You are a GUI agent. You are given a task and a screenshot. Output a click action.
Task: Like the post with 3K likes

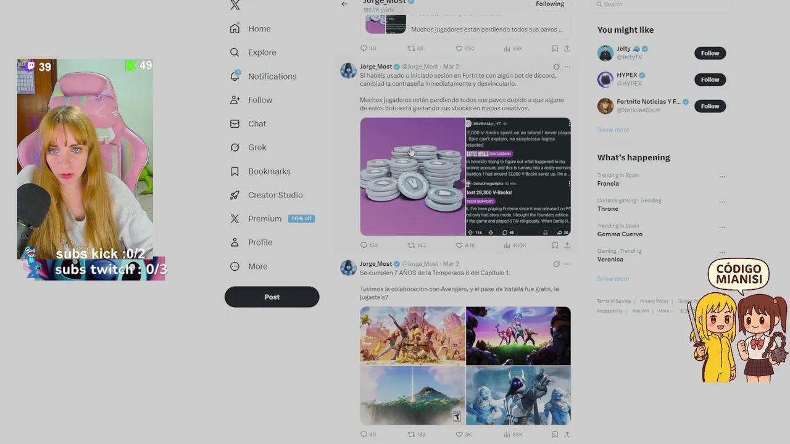[464, 435]
